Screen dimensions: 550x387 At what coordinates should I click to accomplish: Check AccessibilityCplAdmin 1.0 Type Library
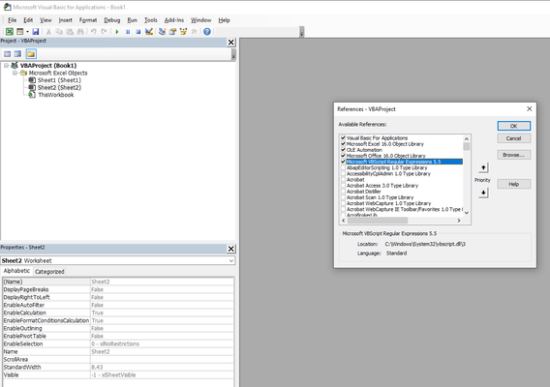tap(344, 173)
